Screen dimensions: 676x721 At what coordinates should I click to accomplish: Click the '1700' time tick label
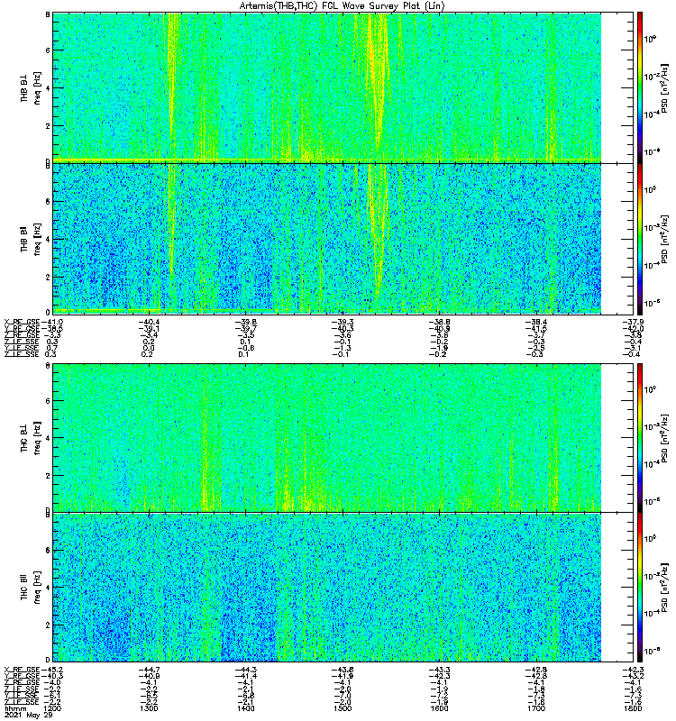pos(536,708)
